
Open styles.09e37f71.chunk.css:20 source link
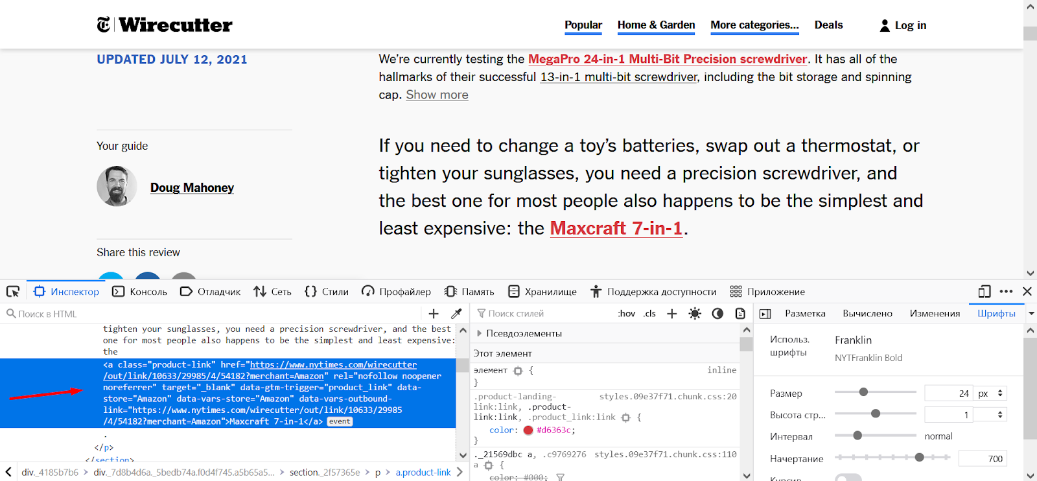pyautogui.click(x=668, y=396)
